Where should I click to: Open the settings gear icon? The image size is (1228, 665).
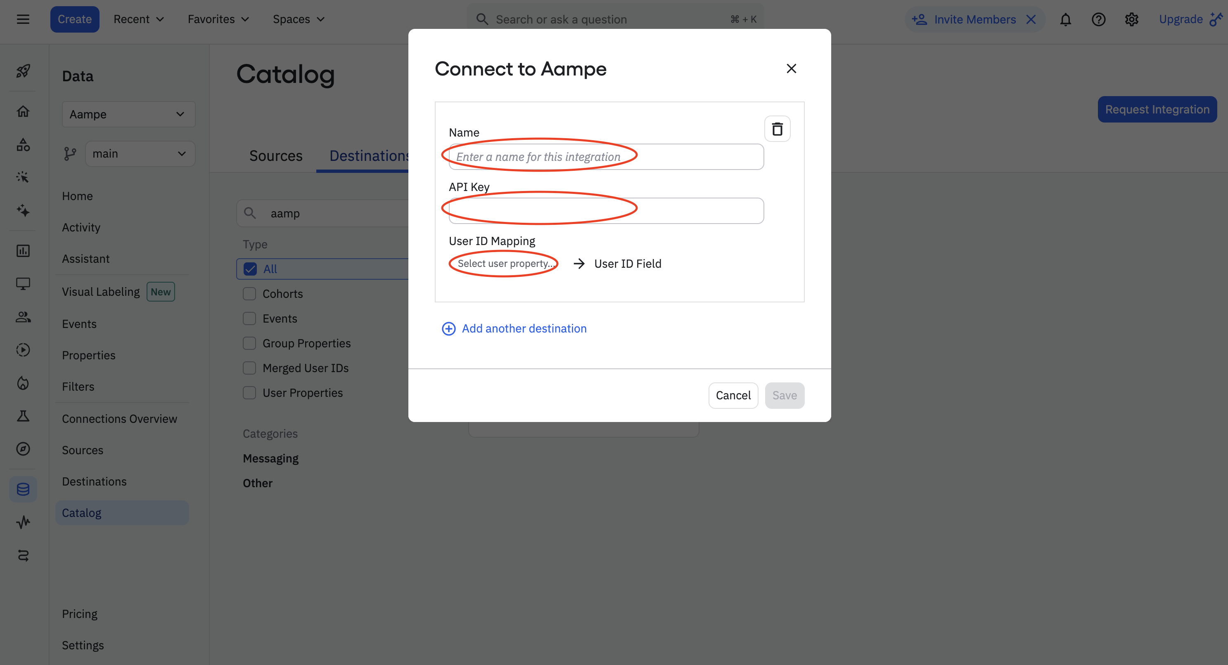click(1131, 19)
